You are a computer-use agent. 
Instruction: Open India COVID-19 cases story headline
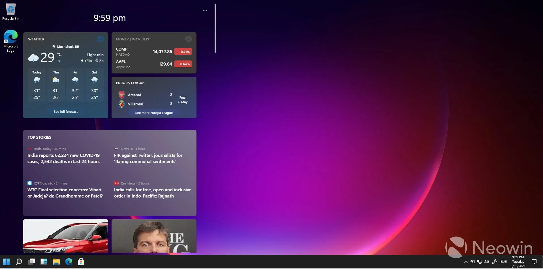pyautogui.click(x=63, y=159)
